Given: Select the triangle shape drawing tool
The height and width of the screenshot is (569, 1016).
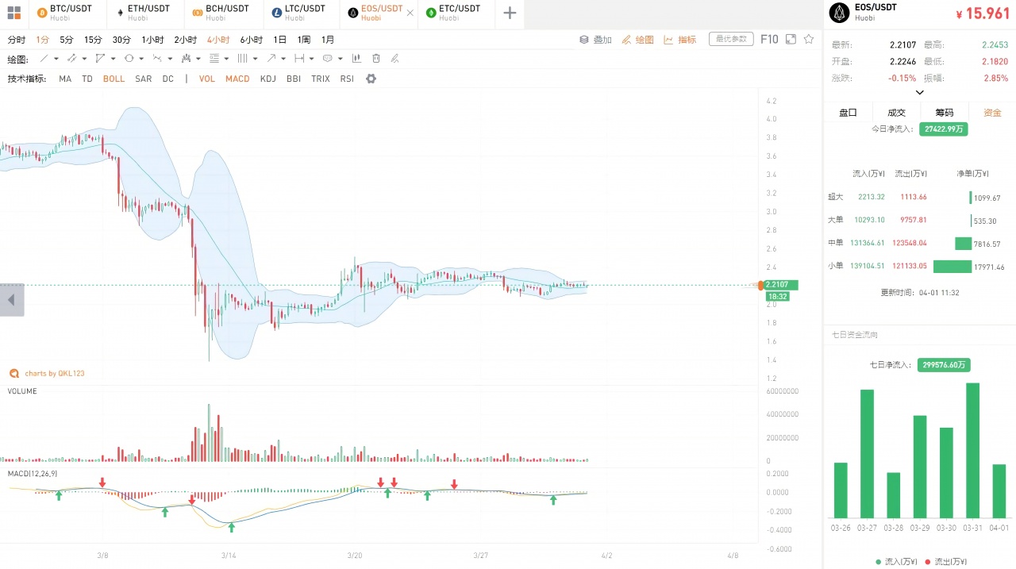Looking at the screenshot, I should point(100,58).
